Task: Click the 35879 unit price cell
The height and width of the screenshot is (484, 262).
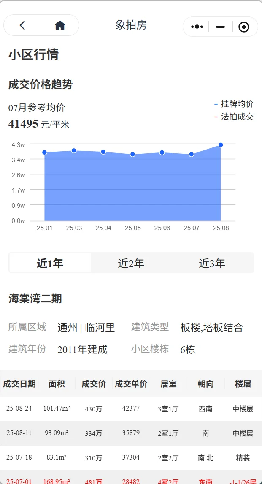Action: point(131,433)
